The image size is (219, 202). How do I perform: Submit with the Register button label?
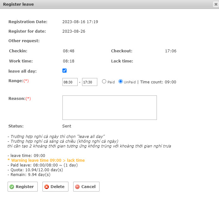click(25, 187)
